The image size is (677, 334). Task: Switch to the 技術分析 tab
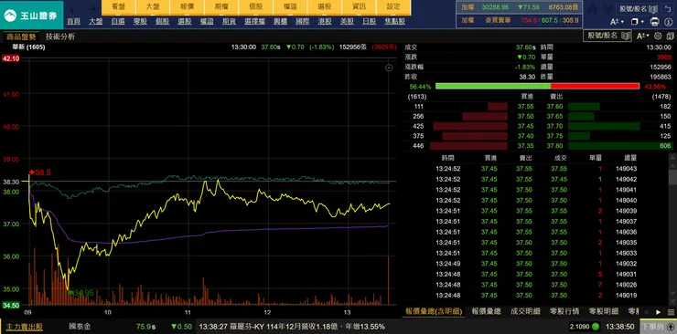60,37
